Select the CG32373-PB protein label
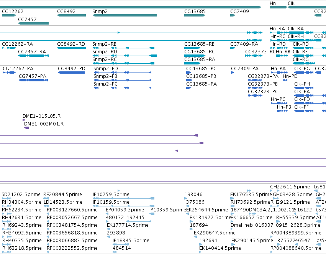The height and width of the screenshot is (254, 326). [263, 84]
